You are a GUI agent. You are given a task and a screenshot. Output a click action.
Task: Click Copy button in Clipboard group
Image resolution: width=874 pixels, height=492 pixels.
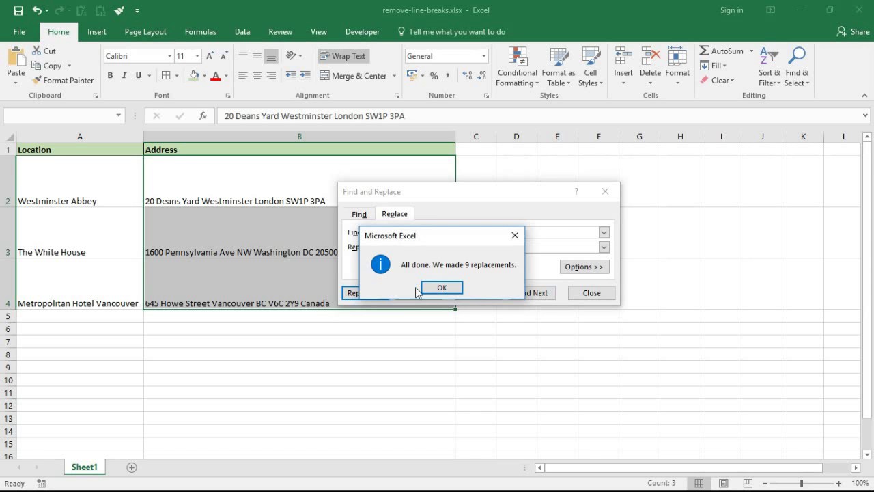pyautogui.click(x=52, y=66)
